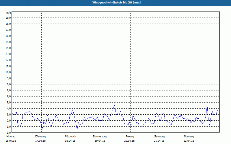The width and height of the screenshot is (231, 144).
Task: Click the '1,0' axis value
Action: [9, 126]
